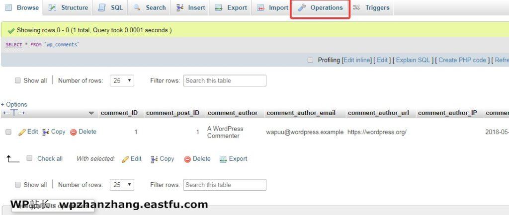Click With selected Copy link
Screen dimensions: 509x215
click(167, 158)
